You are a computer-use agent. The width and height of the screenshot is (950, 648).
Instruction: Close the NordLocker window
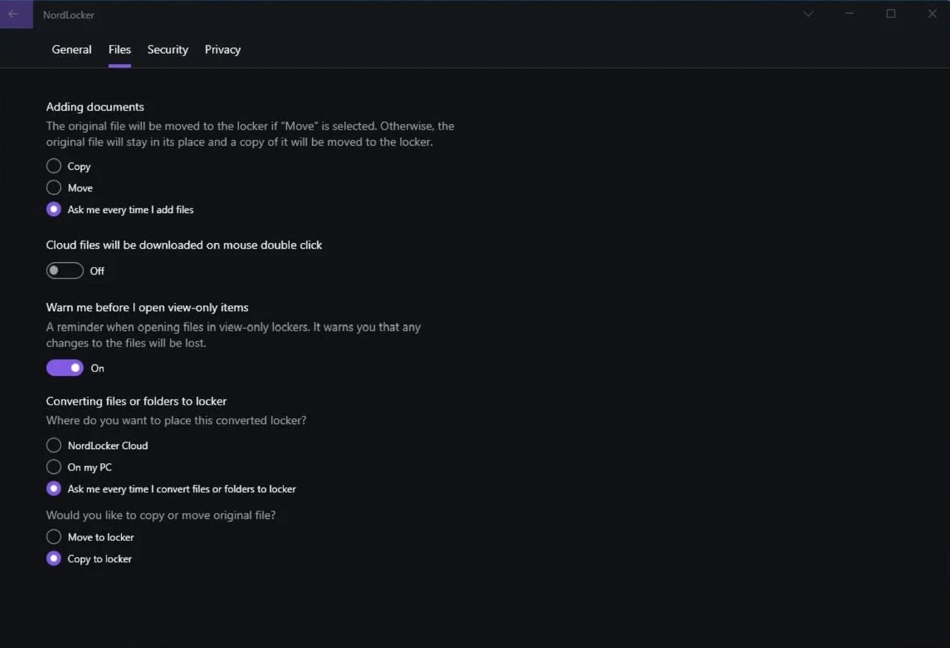pyautogui.click(x=932, y=13)
